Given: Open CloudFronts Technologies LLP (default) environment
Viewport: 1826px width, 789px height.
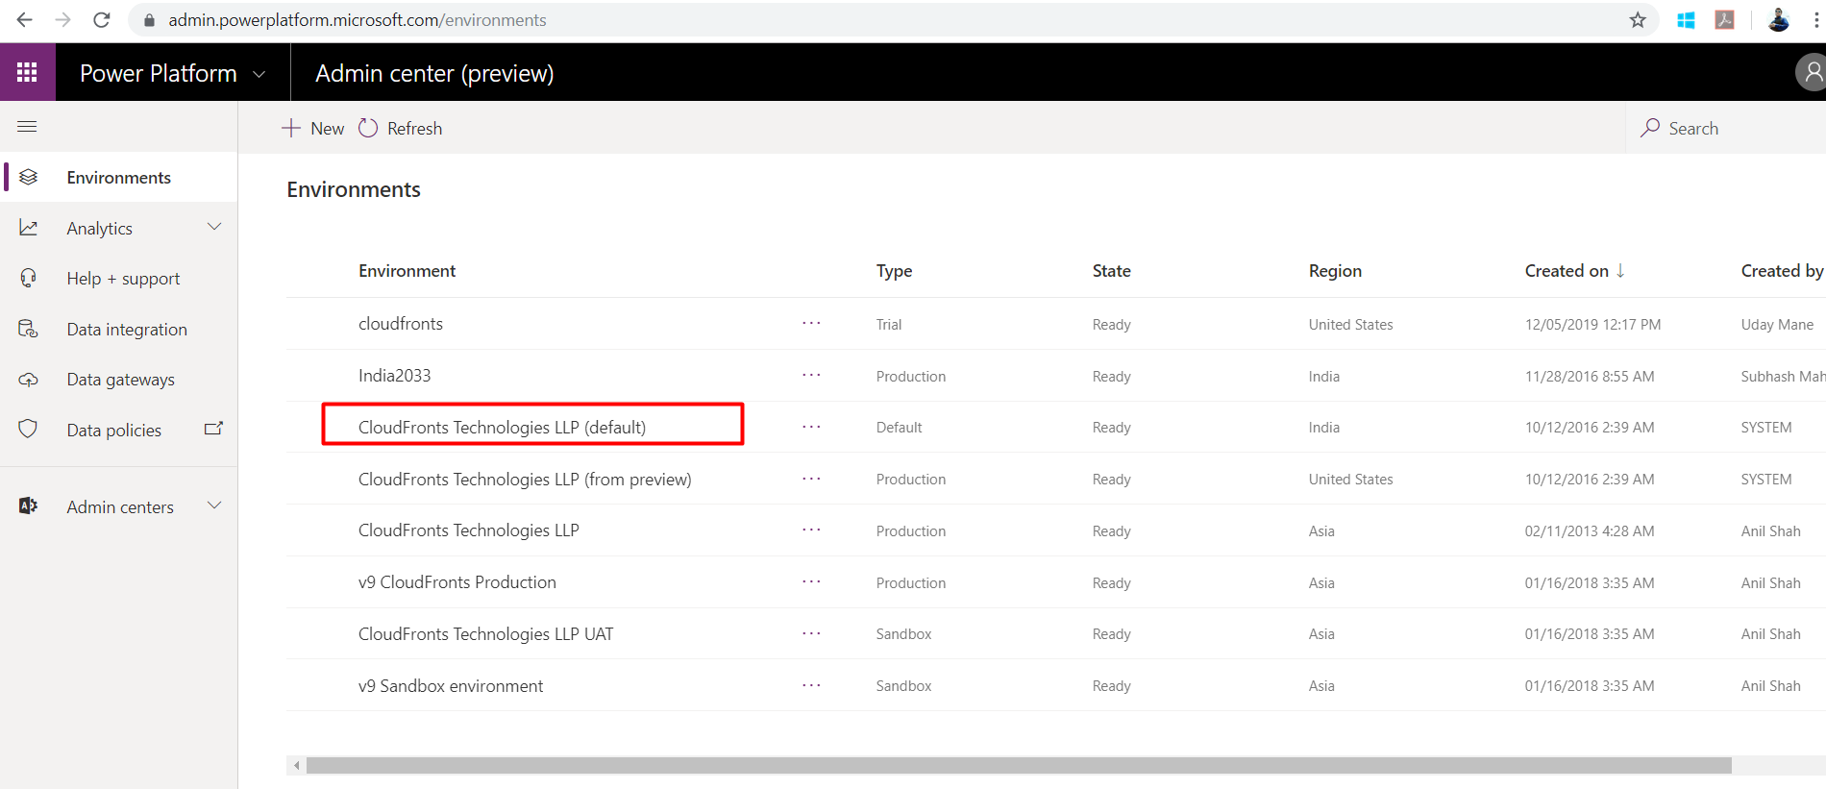Looking at the screenshot, I should [x=502, y=428].
